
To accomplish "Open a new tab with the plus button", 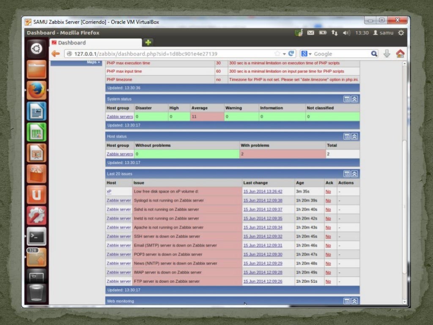I will pos(148,42).
